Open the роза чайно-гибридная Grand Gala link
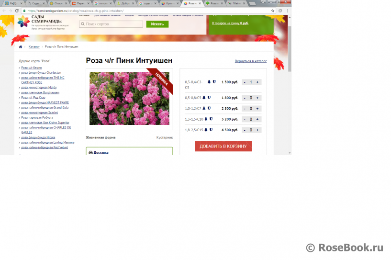Image resolution: width=391 pixels, height=260 pixels. (45, 108)
